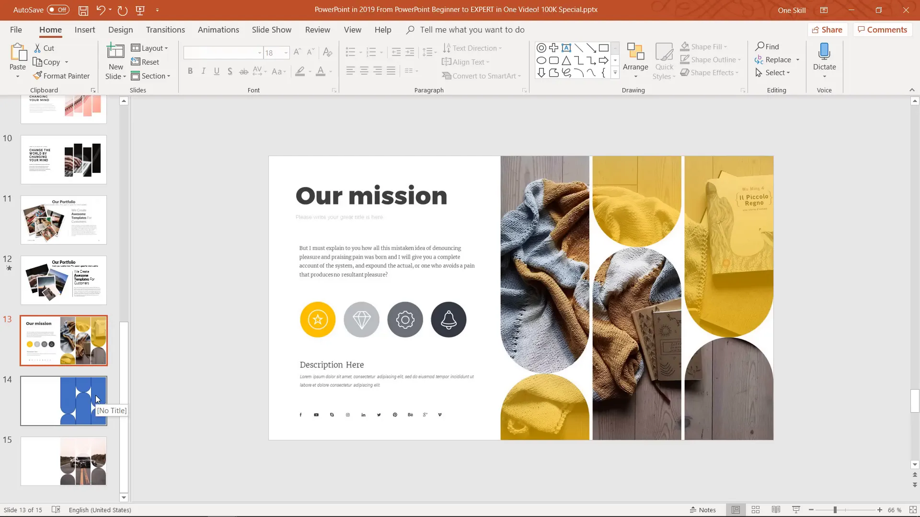
Task: Switch to Reading View
Action: [776, 510]
